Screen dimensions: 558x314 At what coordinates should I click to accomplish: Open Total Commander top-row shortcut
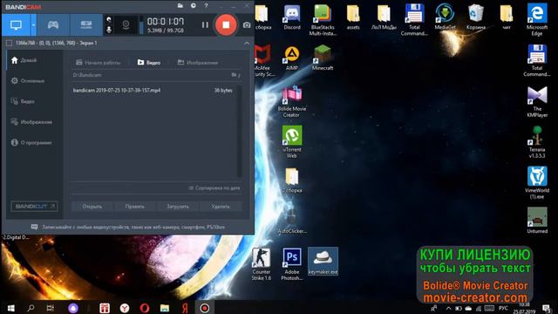click(x=414, y=20)
